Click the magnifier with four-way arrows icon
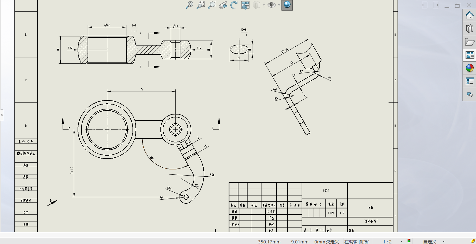 click(x=190, y=5)
